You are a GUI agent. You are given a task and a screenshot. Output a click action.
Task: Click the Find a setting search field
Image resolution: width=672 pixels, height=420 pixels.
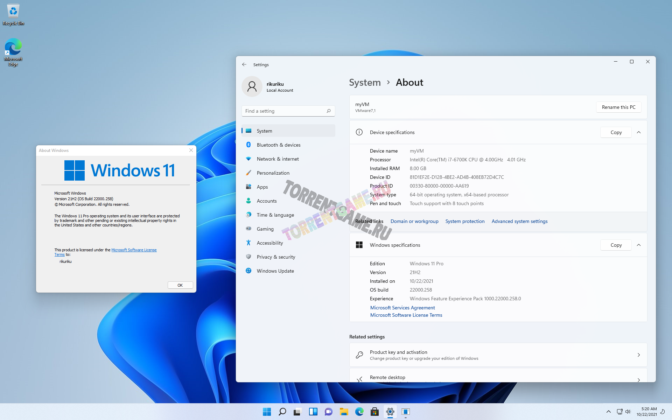point(283,111)
